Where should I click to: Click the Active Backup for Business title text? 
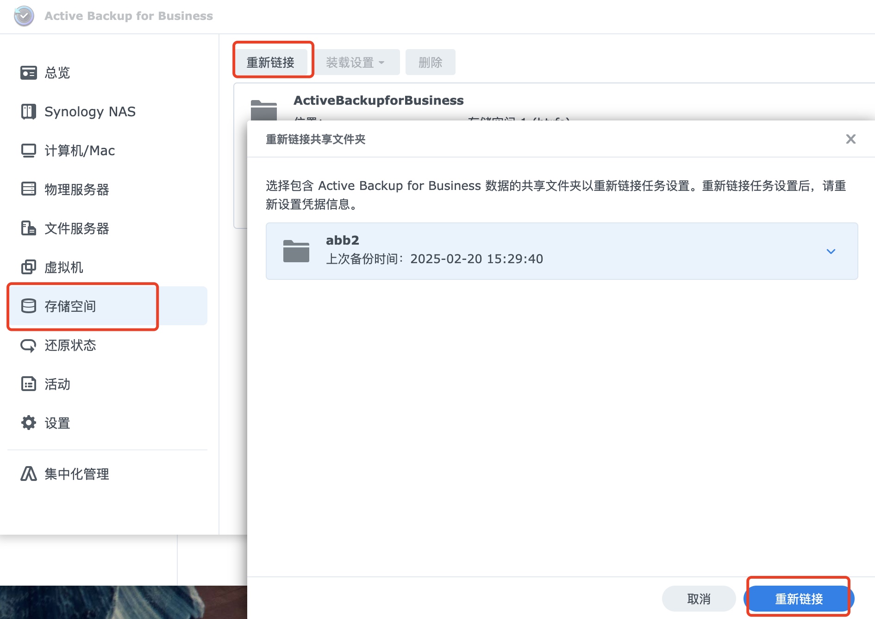129,16
